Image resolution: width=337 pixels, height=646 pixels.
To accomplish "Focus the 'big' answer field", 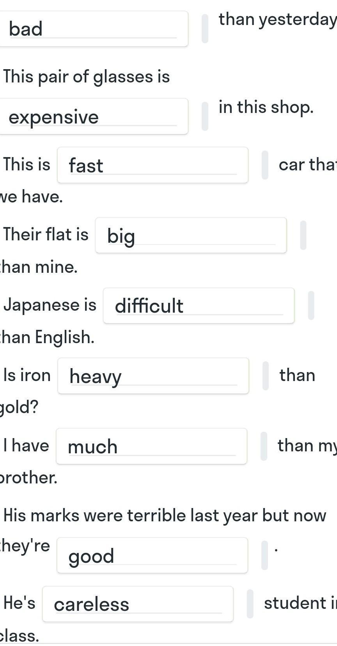I will coord(191,235).
